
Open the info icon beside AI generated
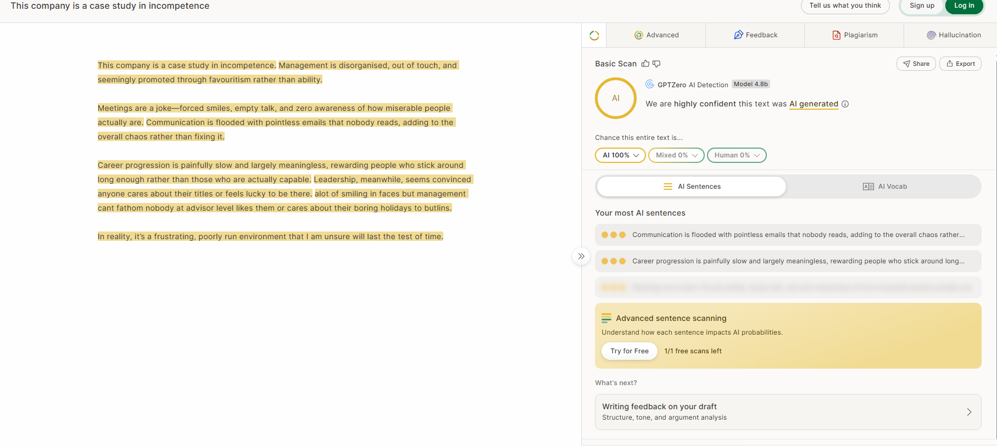pyautogui.click(x=845, y=104)
